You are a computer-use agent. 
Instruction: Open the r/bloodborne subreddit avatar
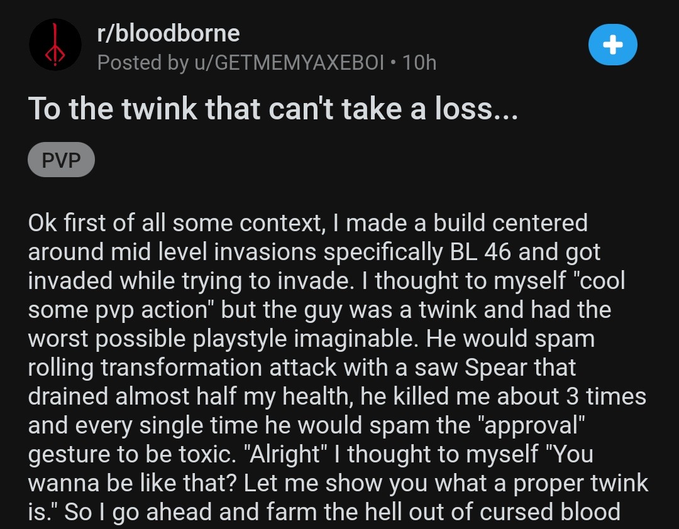tap(55, 45)
